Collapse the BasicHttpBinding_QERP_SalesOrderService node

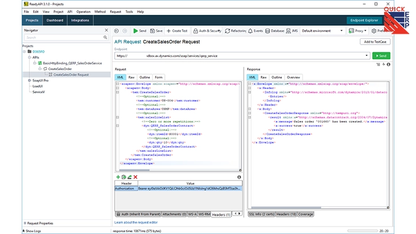[x=34, y=63]
